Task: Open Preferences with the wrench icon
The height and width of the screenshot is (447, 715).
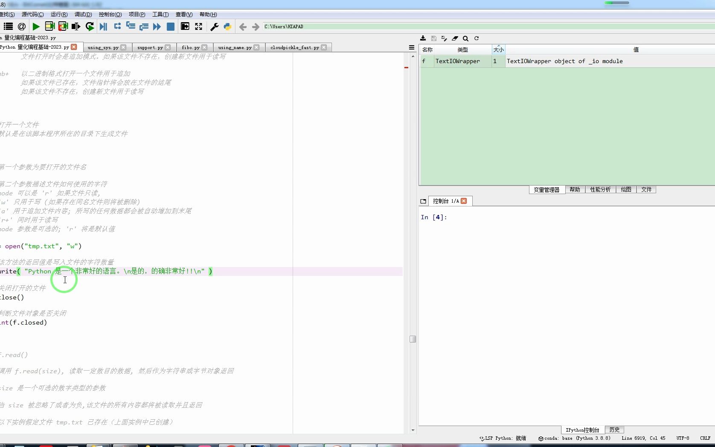Action: (215, 26)
